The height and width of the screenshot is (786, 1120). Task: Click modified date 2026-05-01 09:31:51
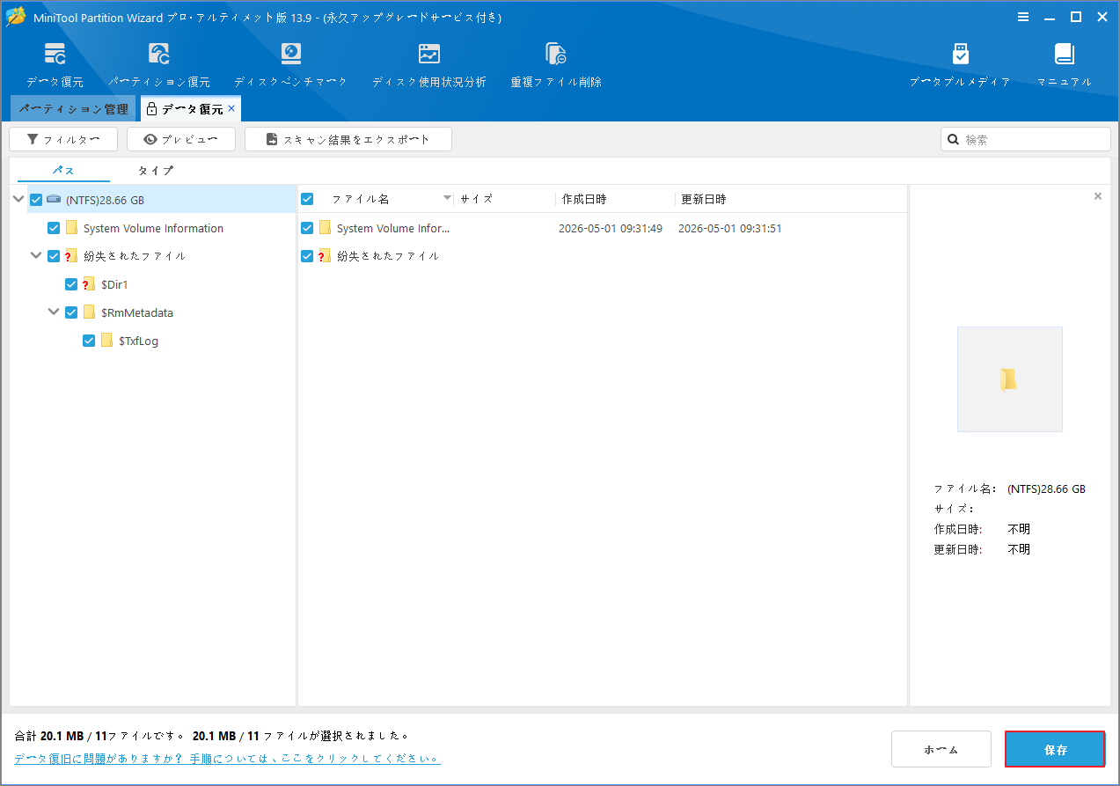point(730,228)
